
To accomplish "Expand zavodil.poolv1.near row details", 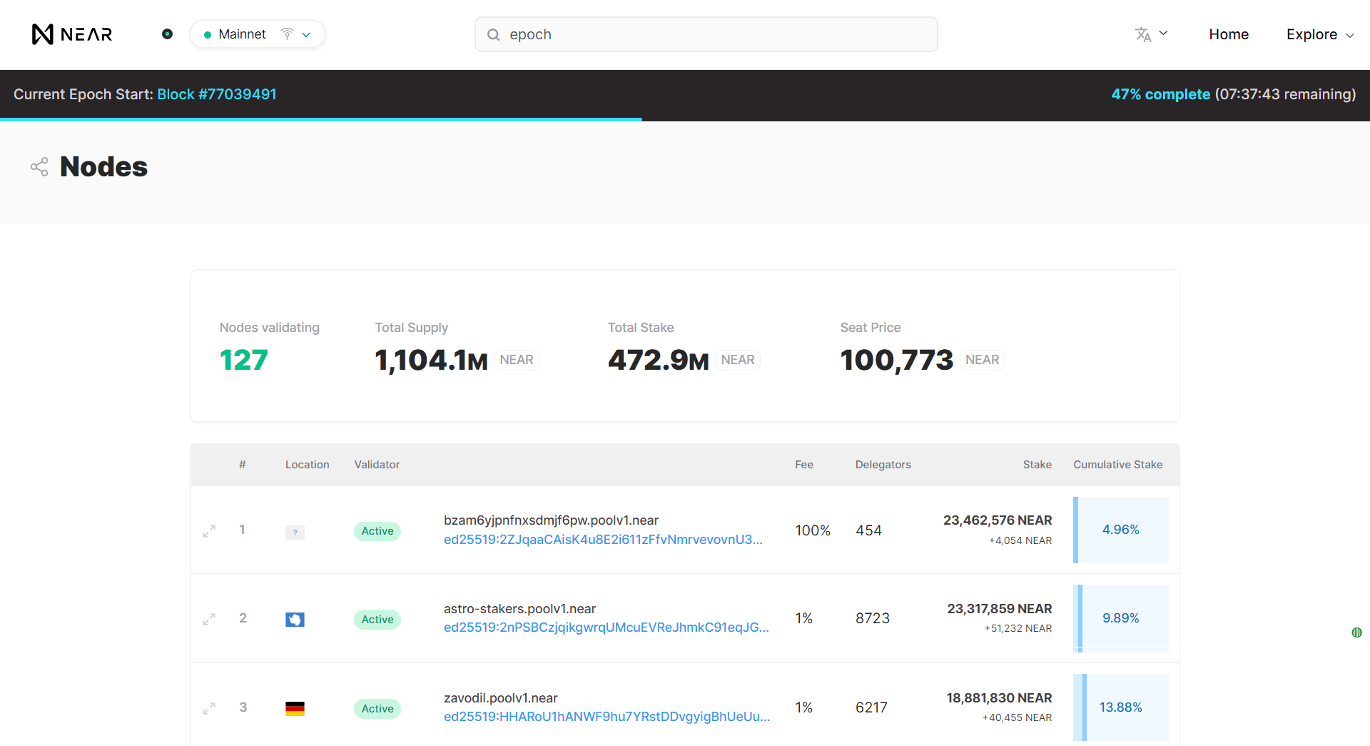I will click(x=209, y=709).
